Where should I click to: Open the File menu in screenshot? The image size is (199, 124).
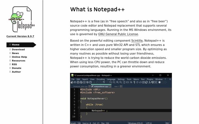coord(73,79)
